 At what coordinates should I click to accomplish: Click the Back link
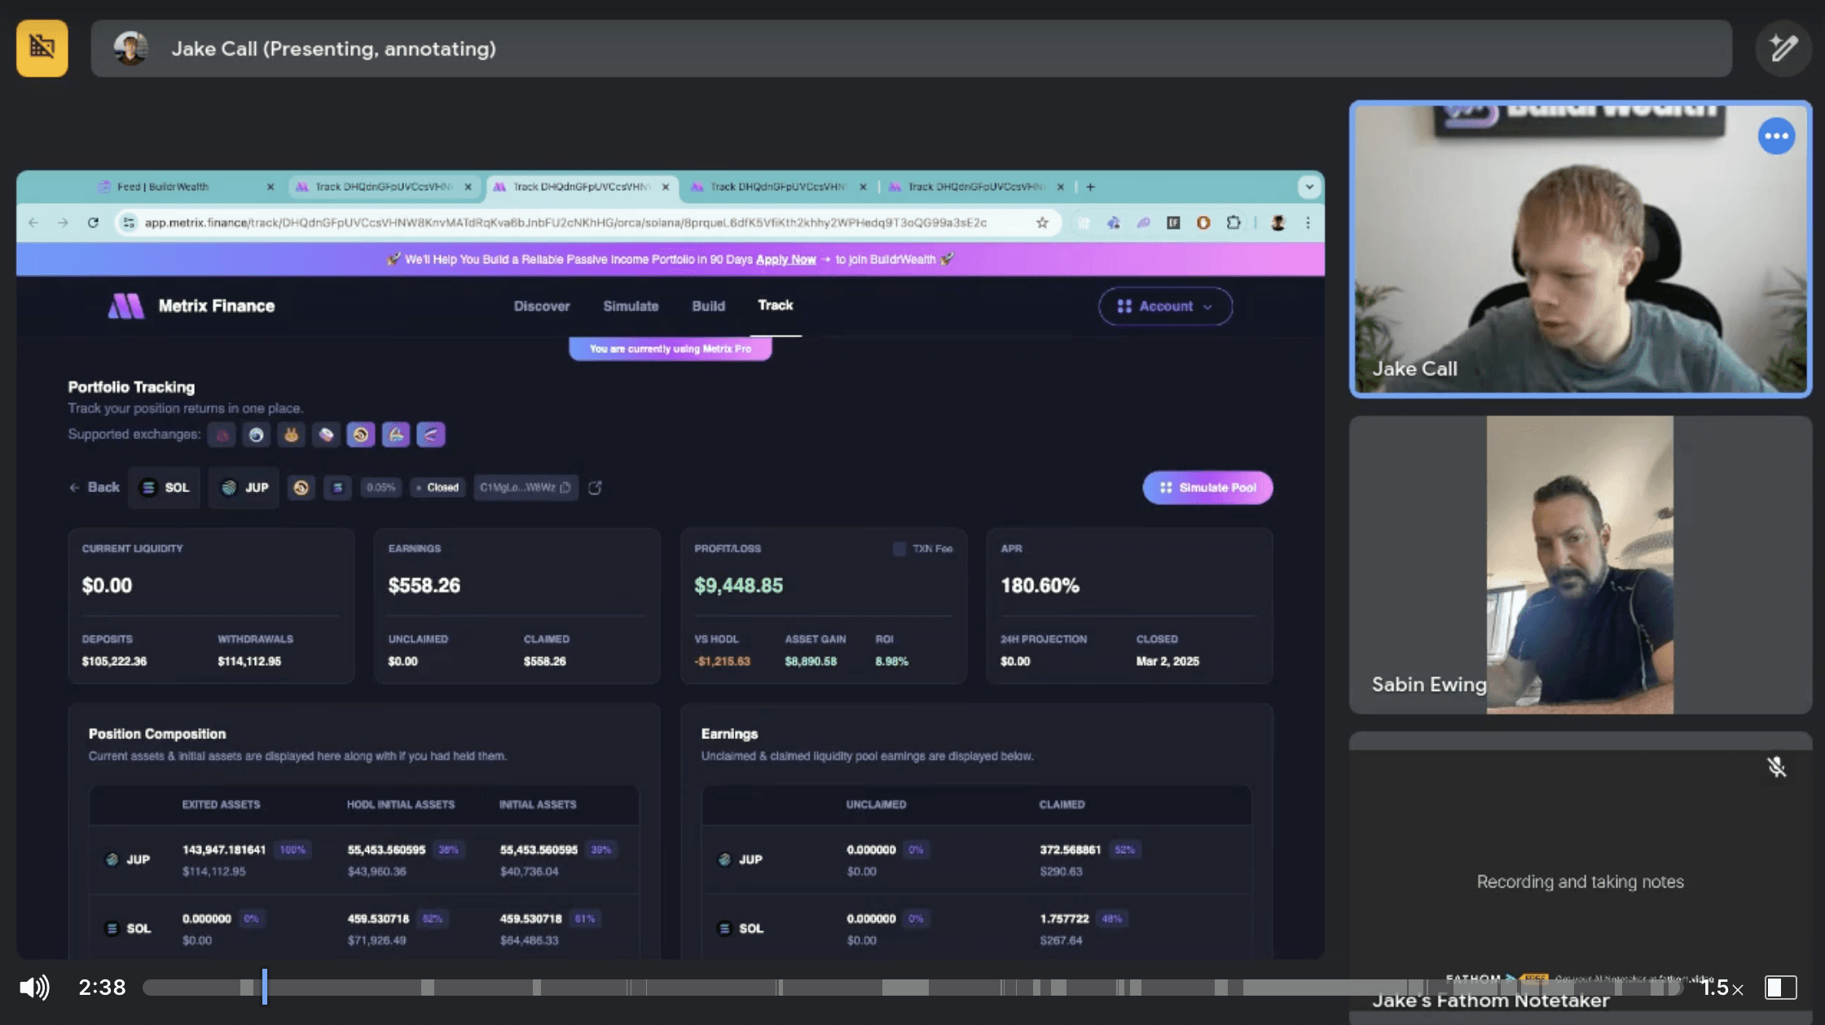(x=95, y=487)
